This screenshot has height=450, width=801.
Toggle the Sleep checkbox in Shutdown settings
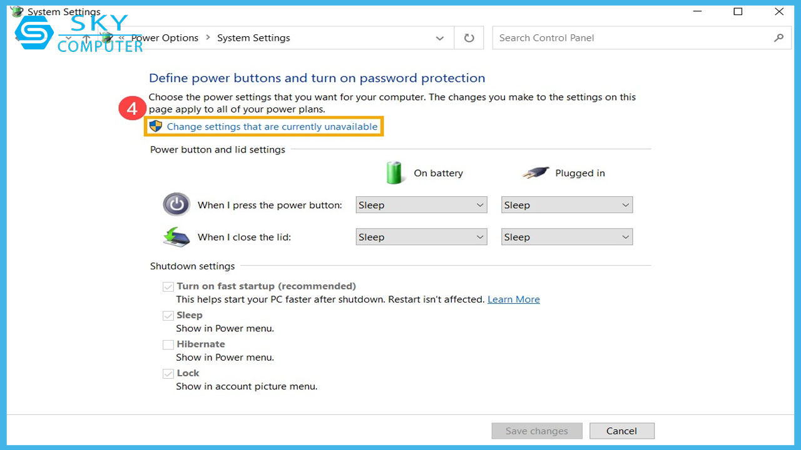click(x=168, y=316)
